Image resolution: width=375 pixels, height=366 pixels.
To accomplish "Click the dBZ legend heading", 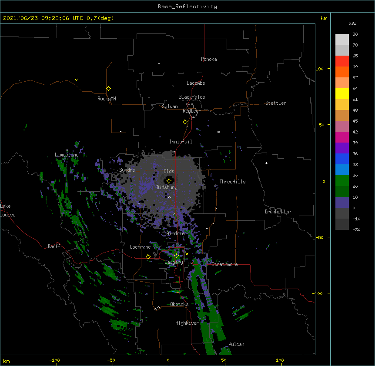I will click(352, 23).
